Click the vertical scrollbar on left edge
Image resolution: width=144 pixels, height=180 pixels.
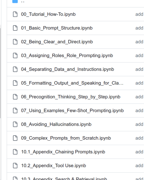point(1,73)
